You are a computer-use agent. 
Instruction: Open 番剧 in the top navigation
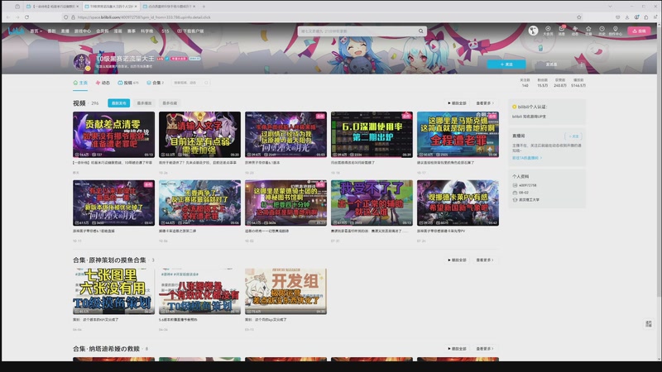point(51,31)
